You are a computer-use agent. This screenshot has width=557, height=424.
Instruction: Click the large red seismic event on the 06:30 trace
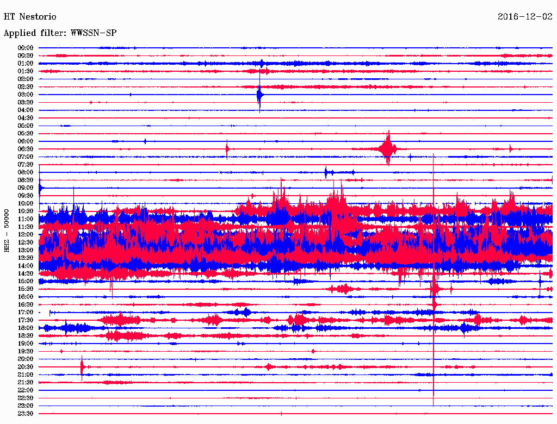(387, 148)
